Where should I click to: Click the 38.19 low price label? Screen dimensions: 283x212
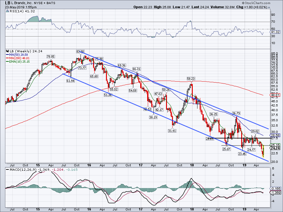[x=153, y=117]
